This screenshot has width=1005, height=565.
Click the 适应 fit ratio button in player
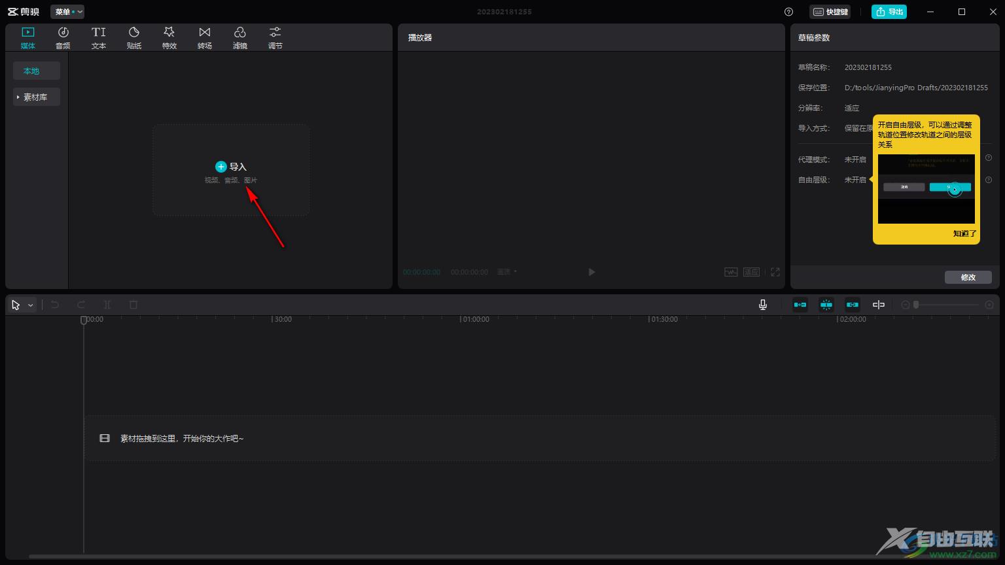pyautogui.click(x=751, y=272)
